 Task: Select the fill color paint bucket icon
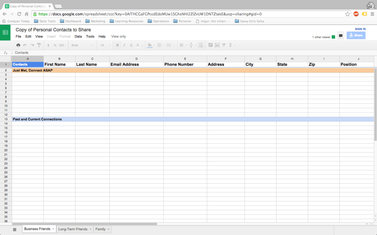pos(150,45)
